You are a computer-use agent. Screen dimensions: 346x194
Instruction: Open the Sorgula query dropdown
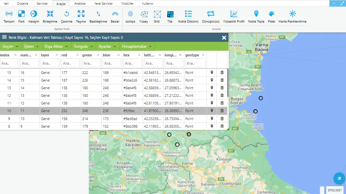[83, 46]
